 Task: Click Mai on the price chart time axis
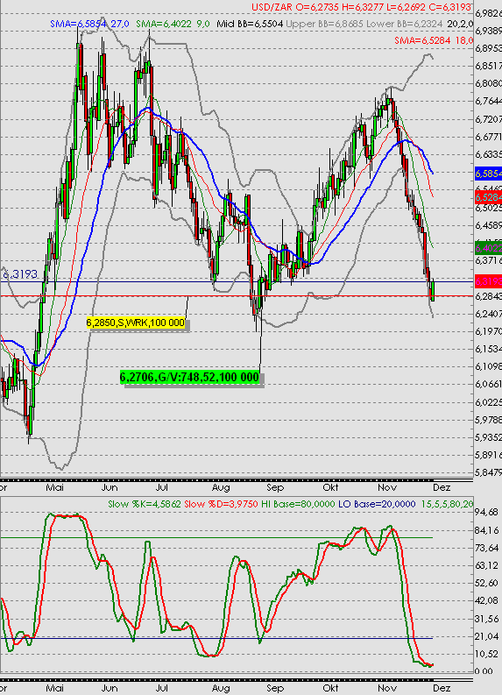pyautogui.click(x=54, y=487)
